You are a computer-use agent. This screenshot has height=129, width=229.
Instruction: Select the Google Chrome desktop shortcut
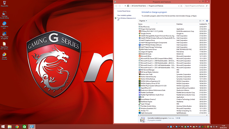point(4,56)
